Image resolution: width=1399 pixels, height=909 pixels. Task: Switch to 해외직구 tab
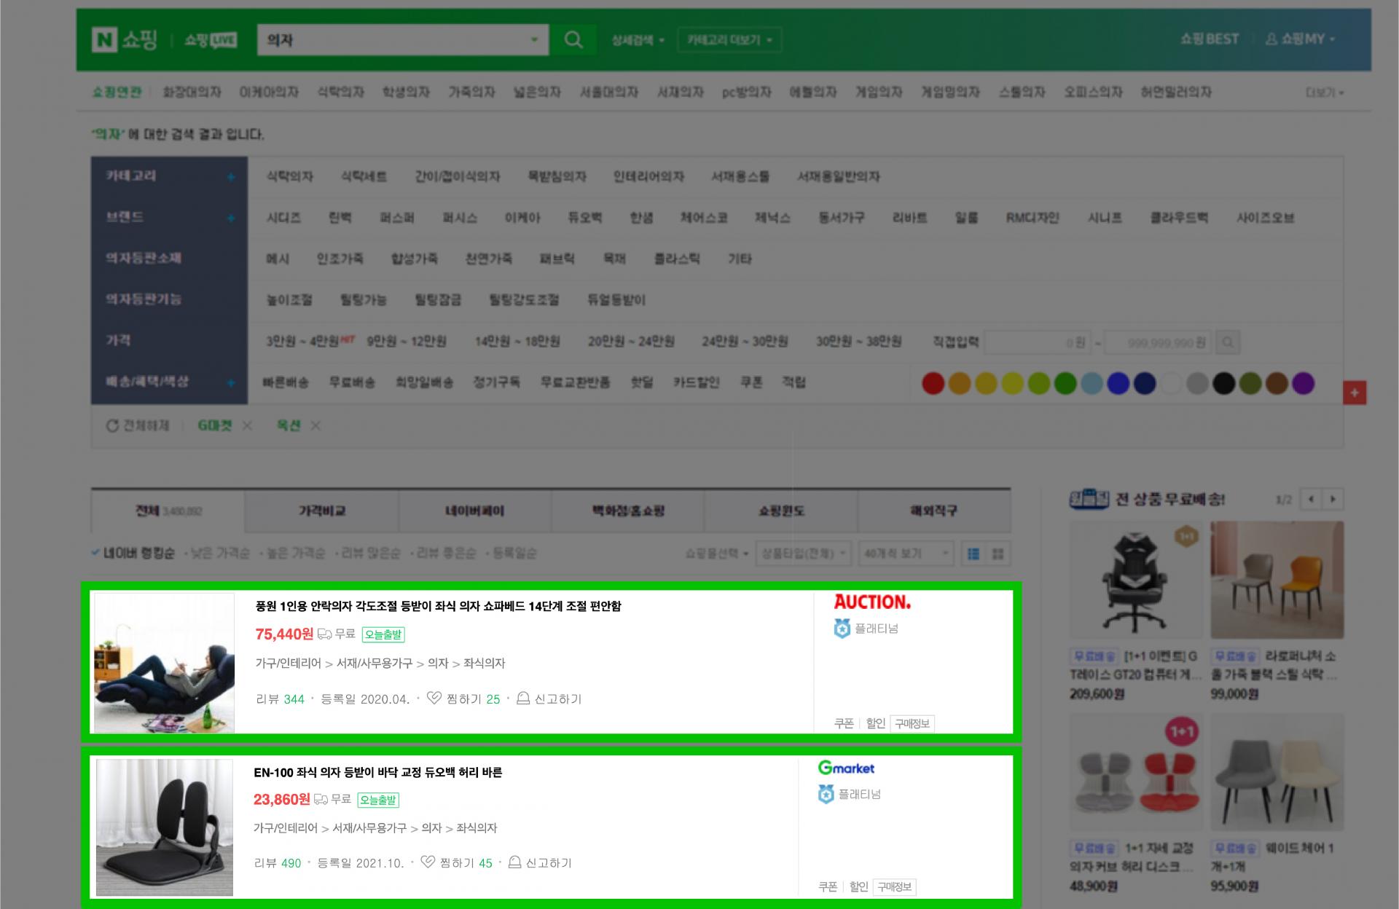click(933, 511)
